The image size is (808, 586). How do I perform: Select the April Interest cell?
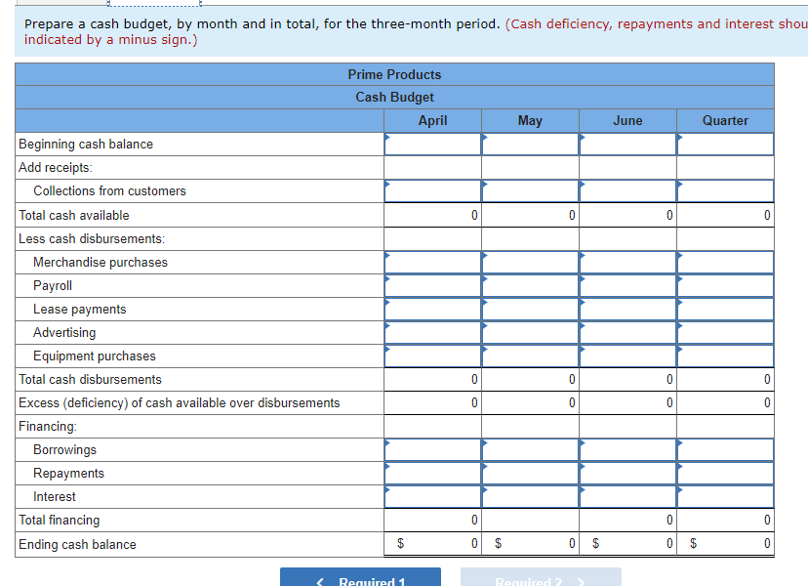[x=432, y=497]
